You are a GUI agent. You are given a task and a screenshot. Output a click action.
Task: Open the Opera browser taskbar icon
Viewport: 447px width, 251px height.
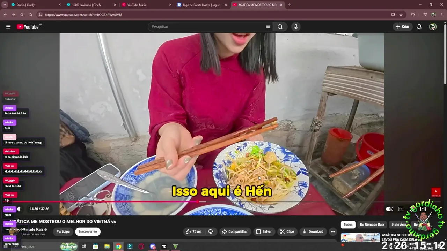(x=141, y=246)
